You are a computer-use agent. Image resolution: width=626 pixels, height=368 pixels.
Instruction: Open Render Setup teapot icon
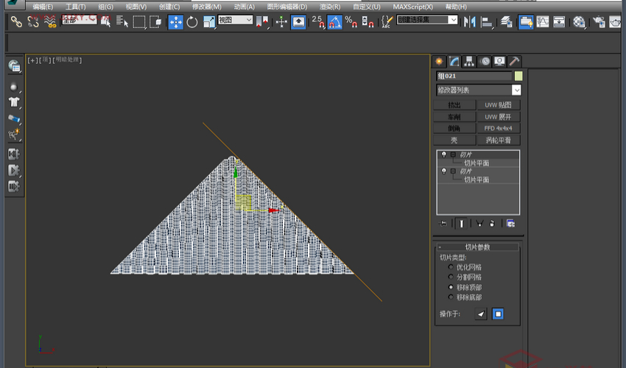click(599, 21)
